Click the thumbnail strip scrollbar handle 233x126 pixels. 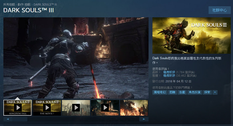pos(20,119)
